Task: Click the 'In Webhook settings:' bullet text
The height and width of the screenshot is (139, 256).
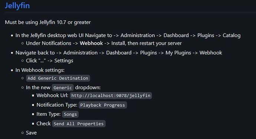Action: tap(40, 70)
